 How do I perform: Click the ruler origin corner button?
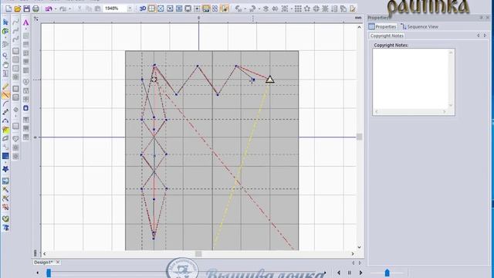[36, 19]
